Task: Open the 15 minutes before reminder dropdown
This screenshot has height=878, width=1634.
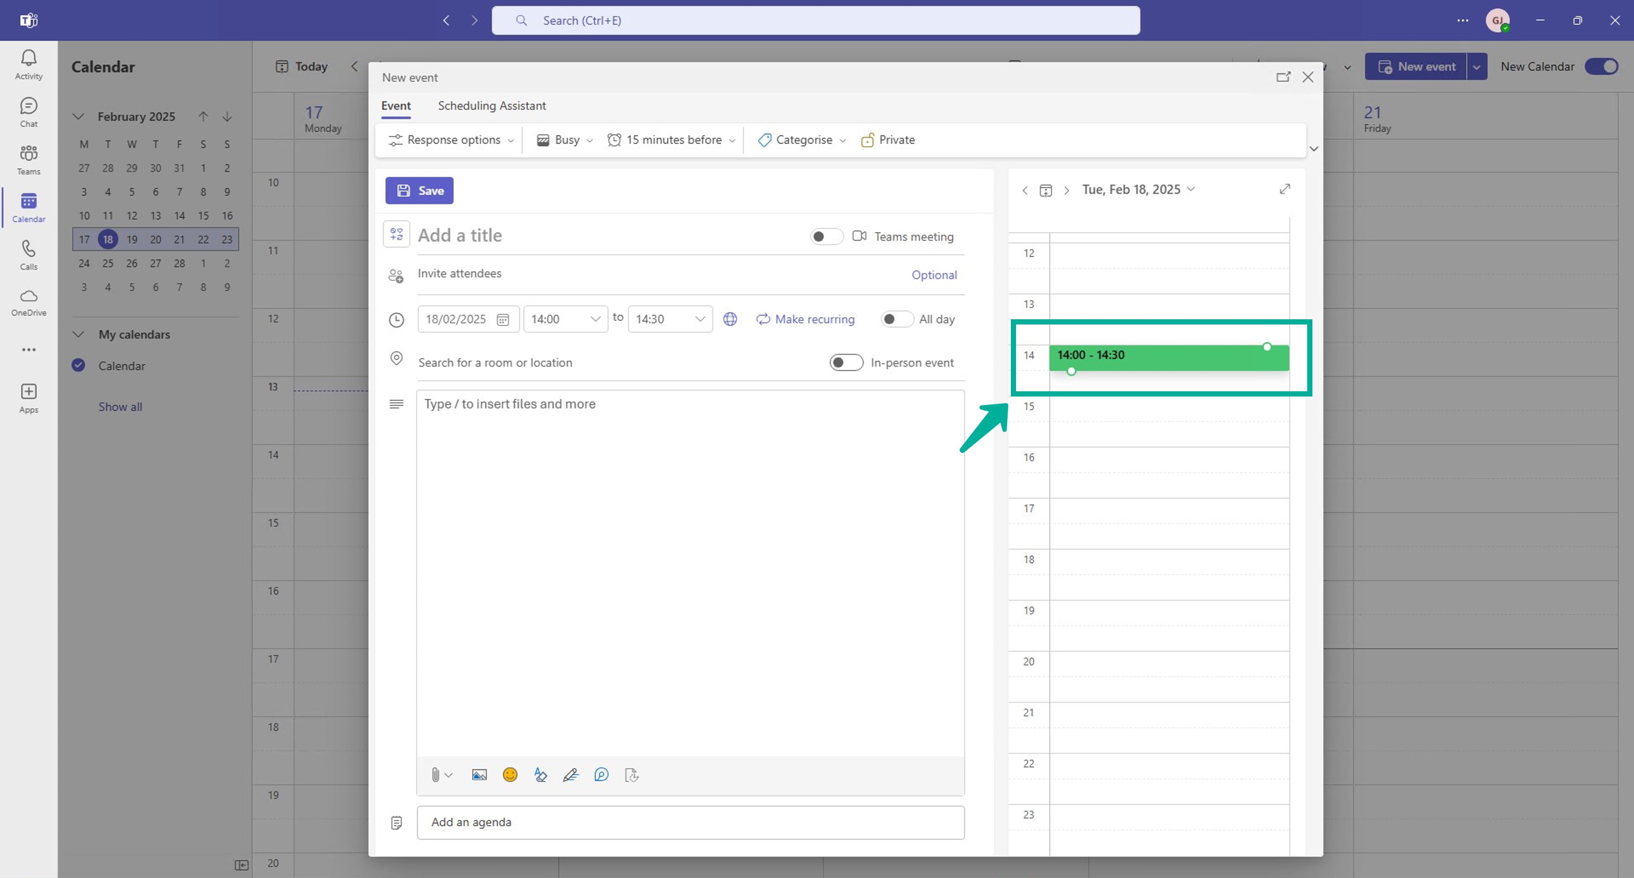Action: coord(671,140)
